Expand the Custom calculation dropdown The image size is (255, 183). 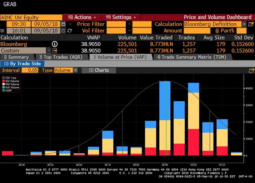[49, 51]
